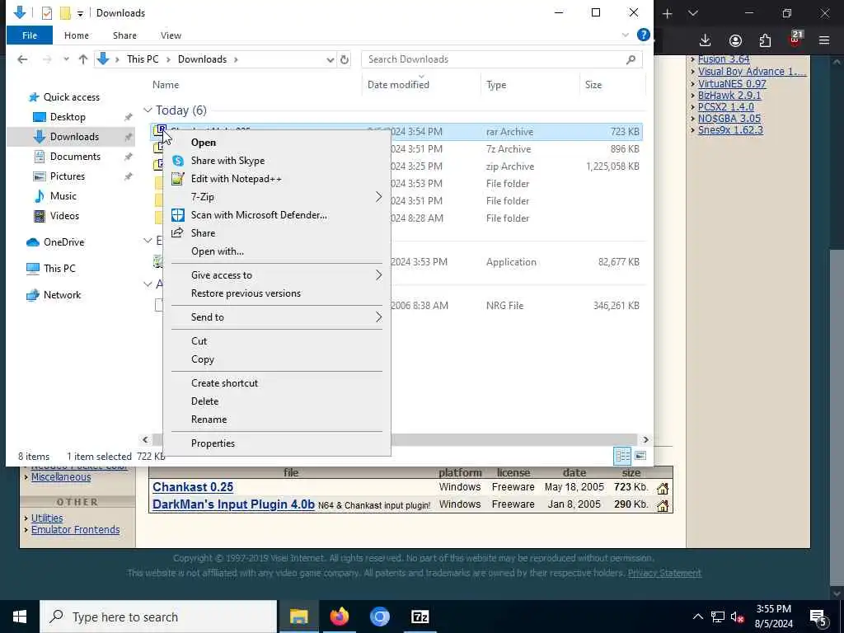Go up one folder level arrow
This screenshot has width=844, height=633.
[x=83, y=59]
